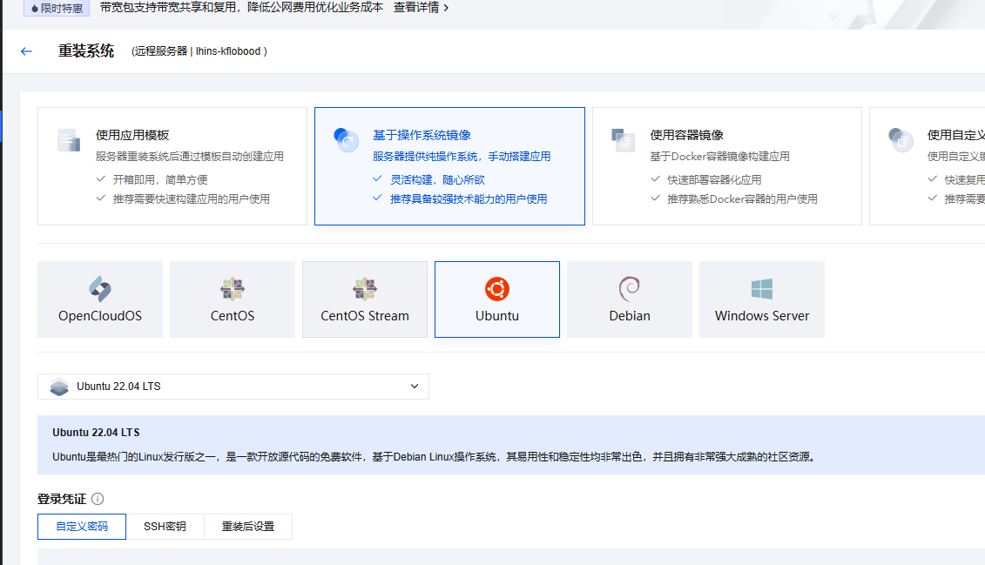This screenshot has width=985, height=565.
Task: Choose the 使用应用模板 option card
Action: 172,166
